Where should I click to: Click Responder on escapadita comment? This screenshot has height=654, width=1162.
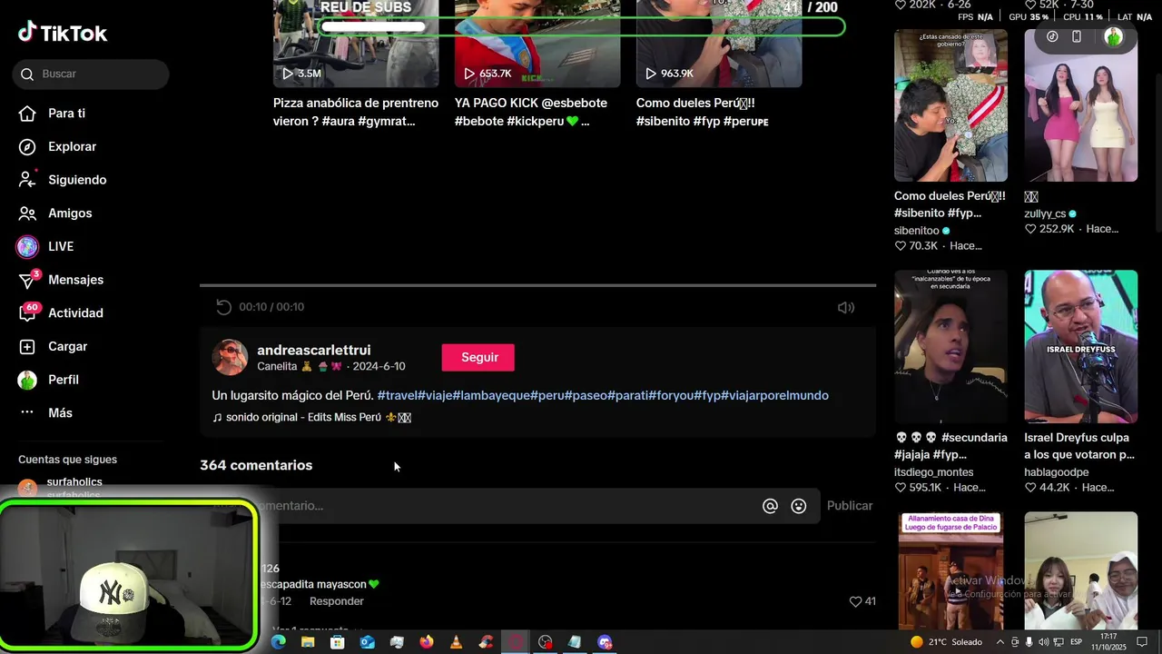click(x=337, y=601)
